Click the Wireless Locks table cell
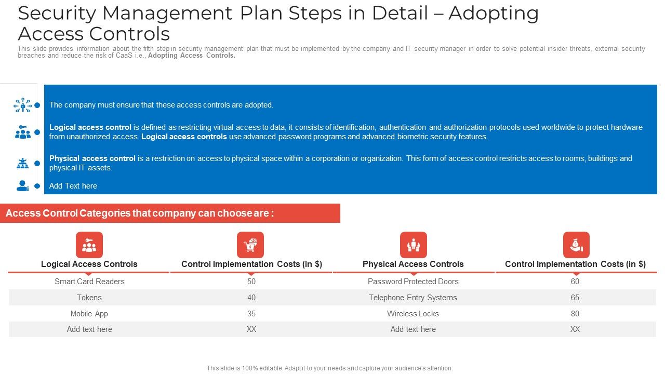 (x=413, y=313)
